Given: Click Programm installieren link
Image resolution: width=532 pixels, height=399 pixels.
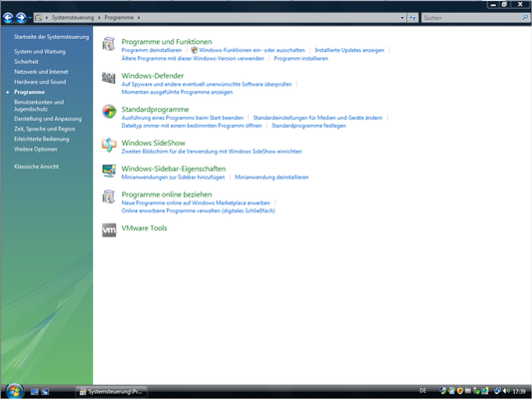Looking at the screenshot, I should point(301,58).
